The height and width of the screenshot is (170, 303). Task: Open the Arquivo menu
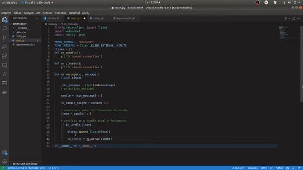(6, 13)
